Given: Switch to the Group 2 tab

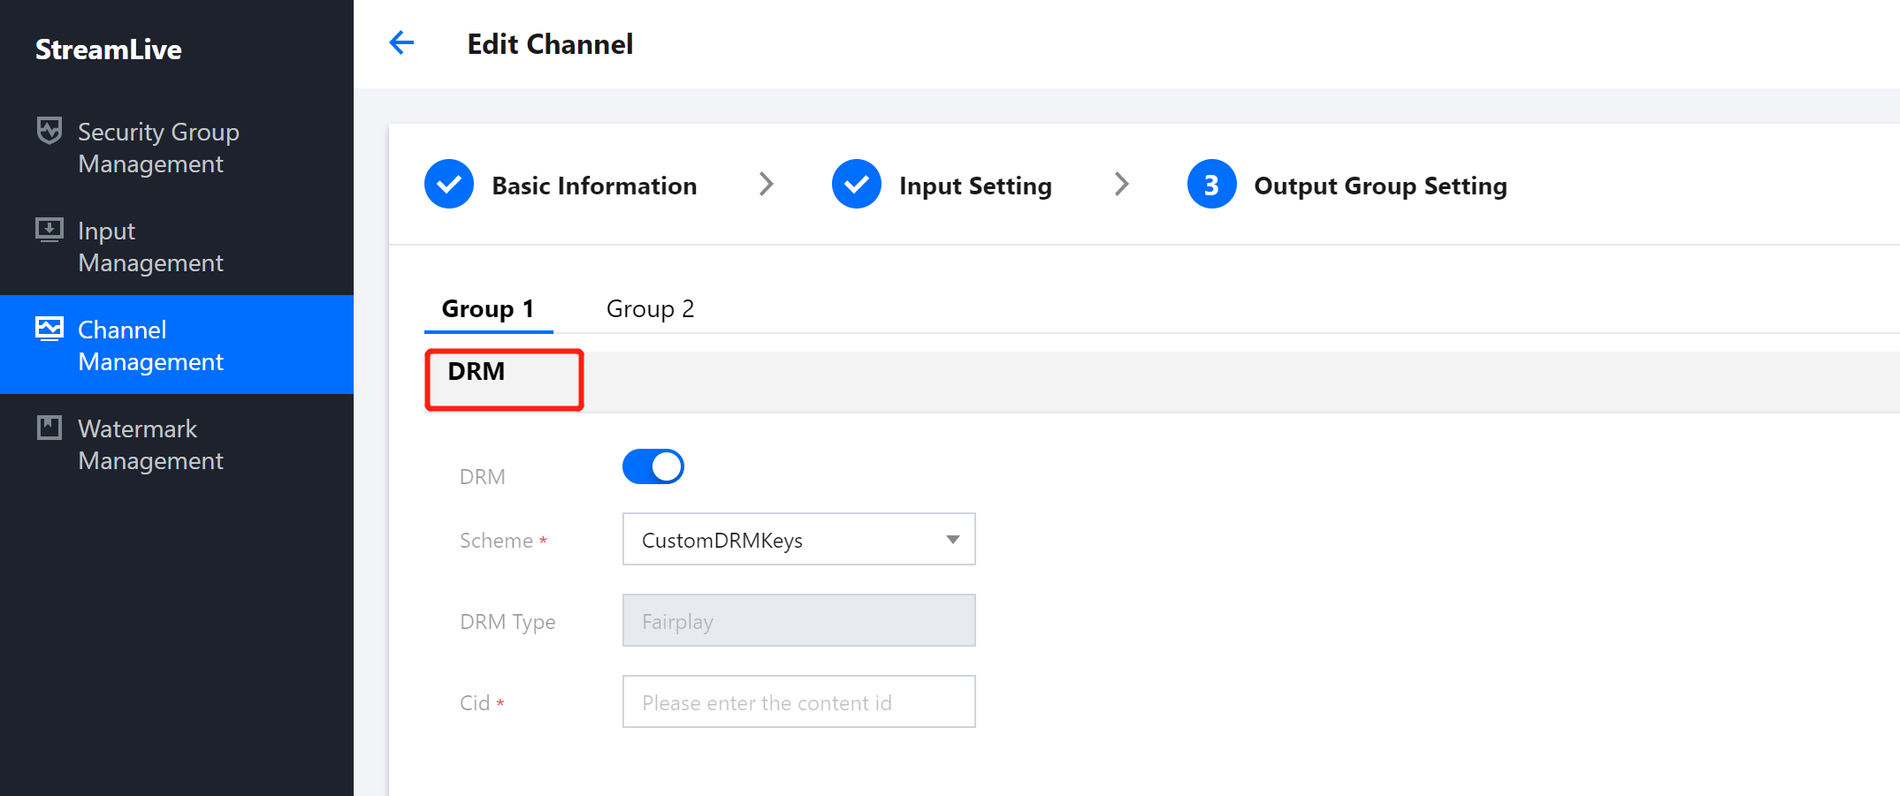Looking at the screenshot, I should click(x=650, y=307).
